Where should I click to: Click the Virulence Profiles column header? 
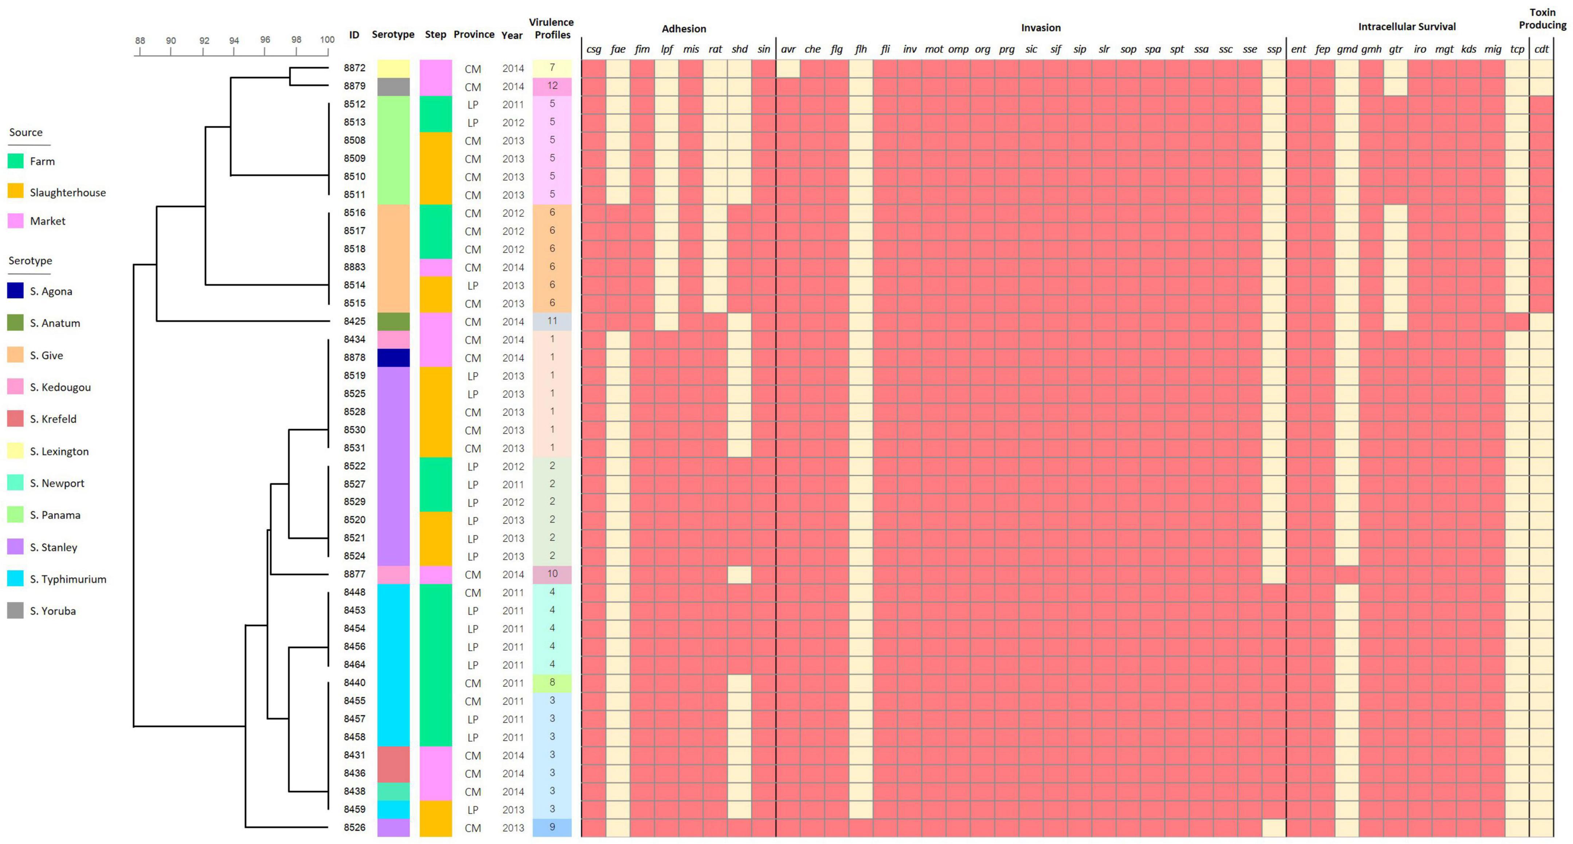552,29
